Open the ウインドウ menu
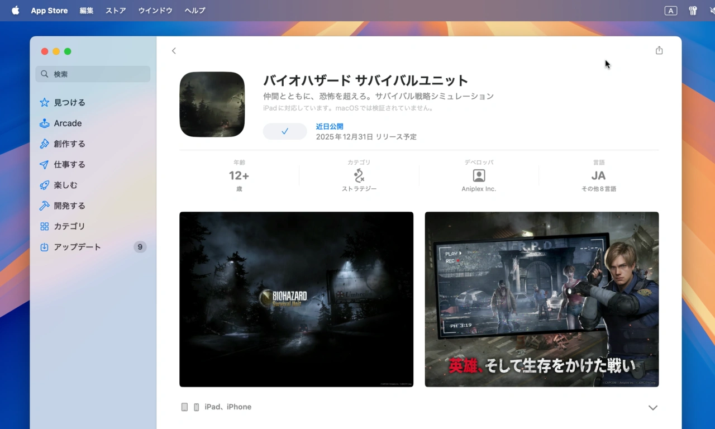Image resolution: width=715 pixels, height=429 pixels. (x=155, y=11)
